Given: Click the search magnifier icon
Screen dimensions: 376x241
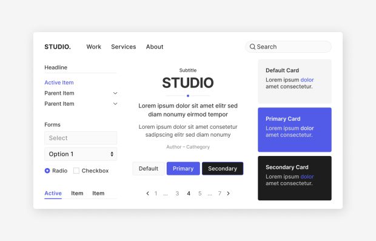Looking at the screenshot, I should [252, 47].
